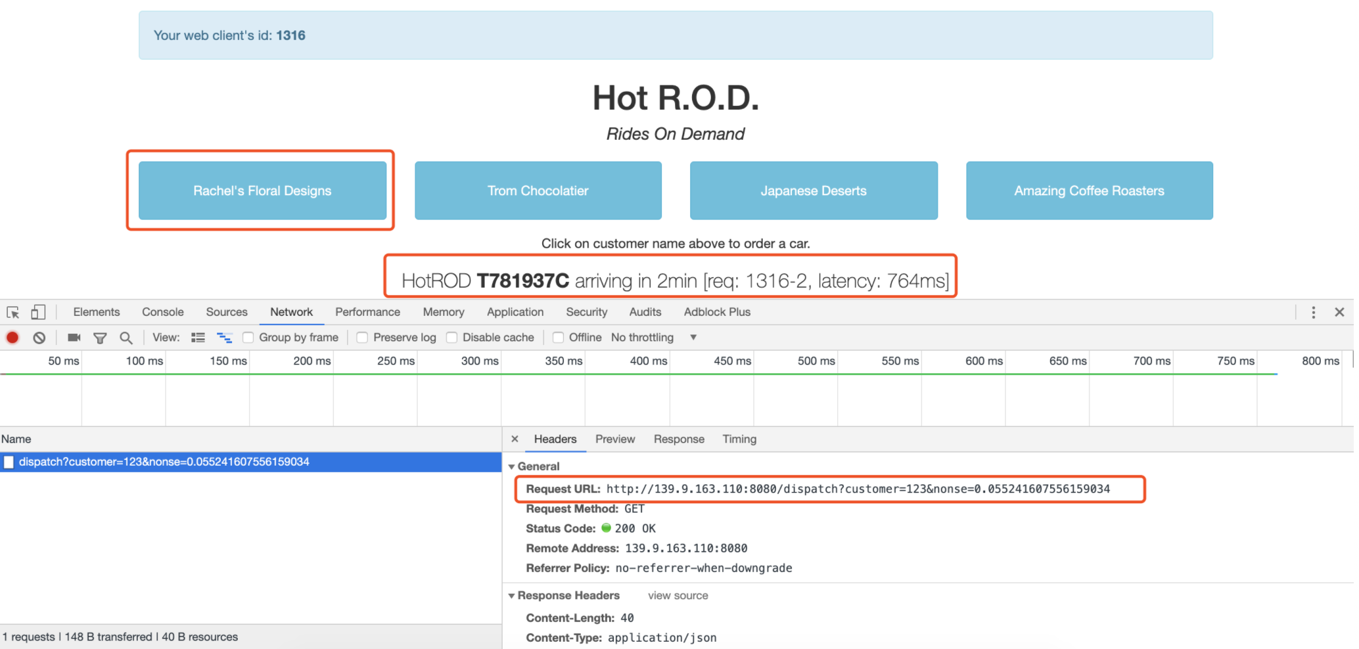Order a car for Trom Chocolatier
This screenshot has height=649, width=1359.
(x=538, y=190)
